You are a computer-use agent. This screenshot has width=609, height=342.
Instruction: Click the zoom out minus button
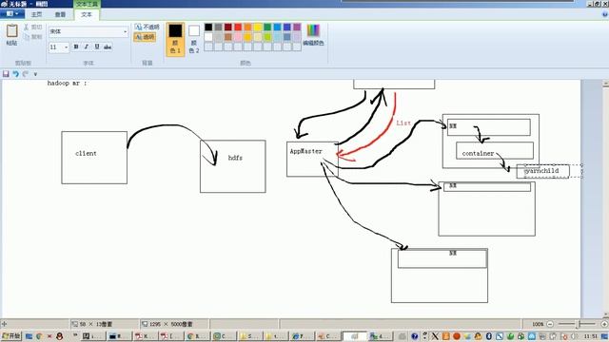point(550,324)
